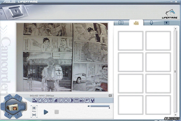Open the camera photos tab
The width and height of the screenshot is (181, 121).
tap(121, 23)
